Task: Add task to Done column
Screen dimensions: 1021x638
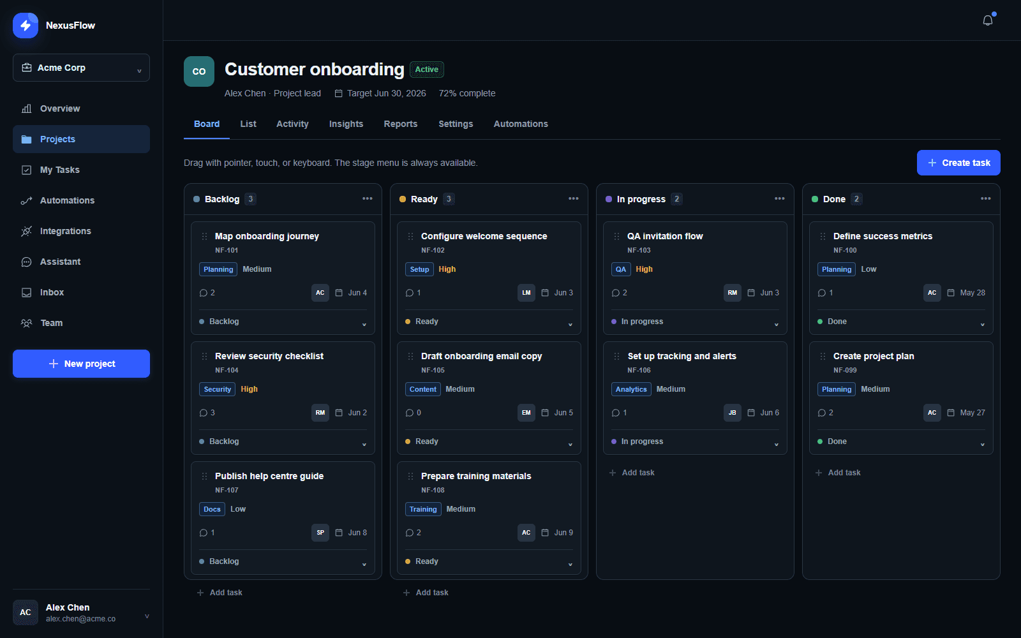Action: [x=838, y=473]
